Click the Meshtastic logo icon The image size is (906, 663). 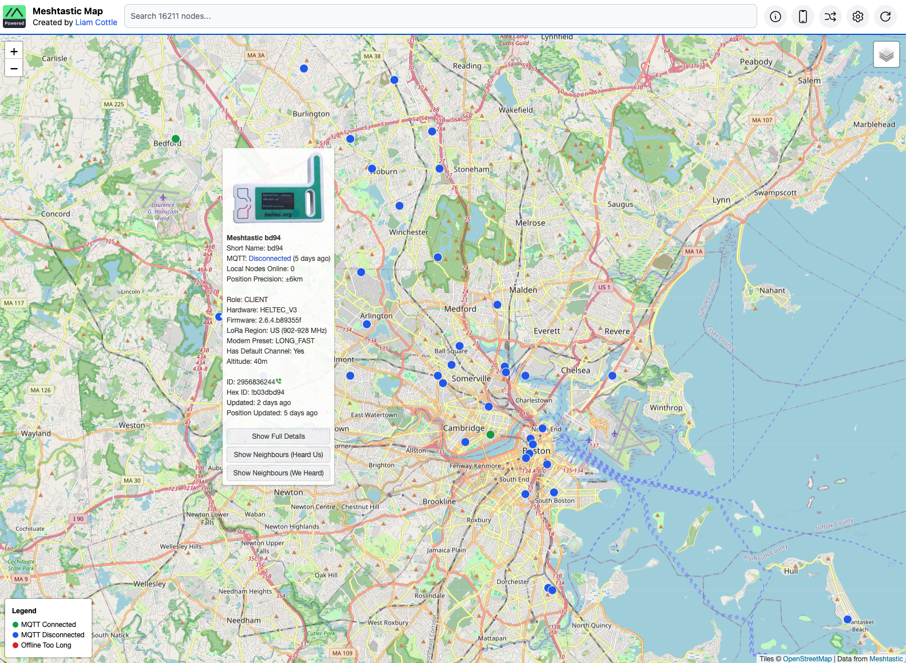click(x=14, y=17)
